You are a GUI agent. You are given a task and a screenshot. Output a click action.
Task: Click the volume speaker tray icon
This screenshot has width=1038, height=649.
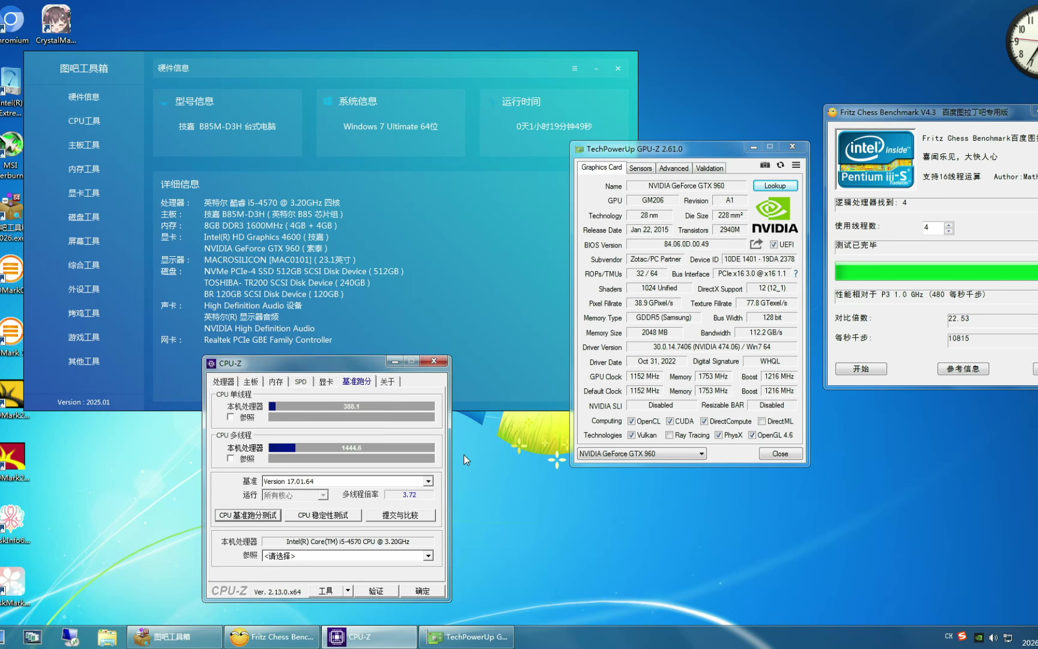993,637
